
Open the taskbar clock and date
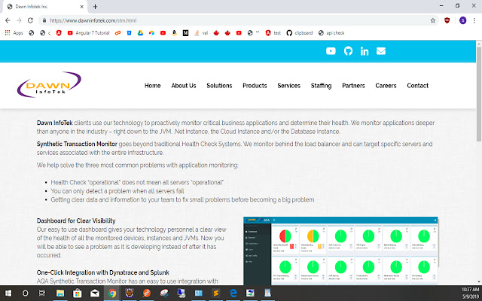pos(470,293)
